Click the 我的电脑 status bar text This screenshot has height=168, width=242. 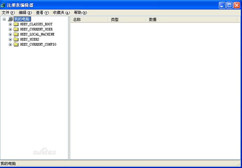point(8,164)
